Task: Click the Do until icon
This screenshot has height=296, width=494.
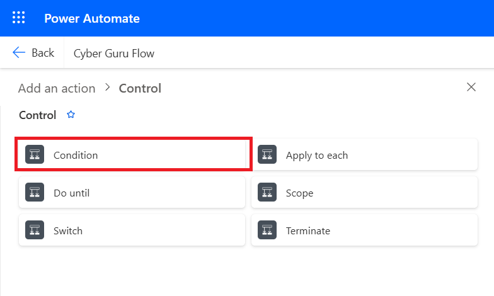Action: click(x=35, y=192)
